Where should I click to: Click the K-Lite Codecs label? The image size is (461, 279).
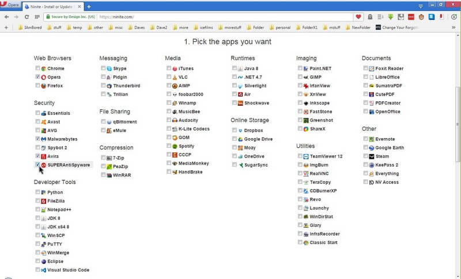[x=194, y=129]
